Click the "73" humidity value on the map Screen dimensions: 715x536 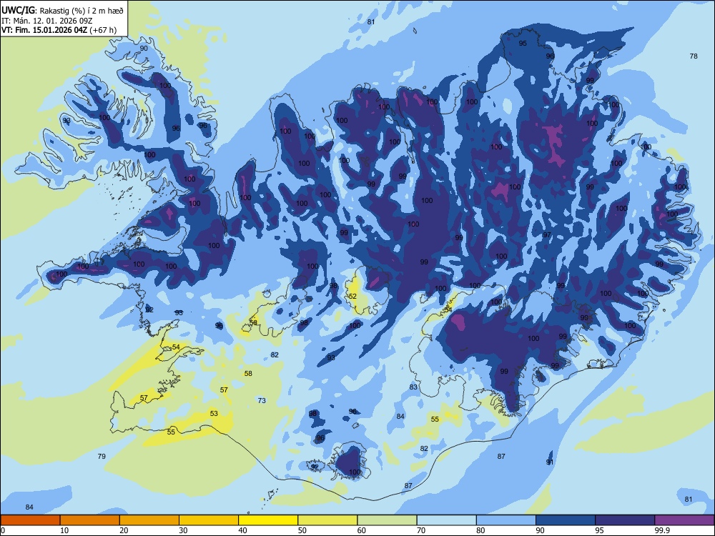[262, 401]
